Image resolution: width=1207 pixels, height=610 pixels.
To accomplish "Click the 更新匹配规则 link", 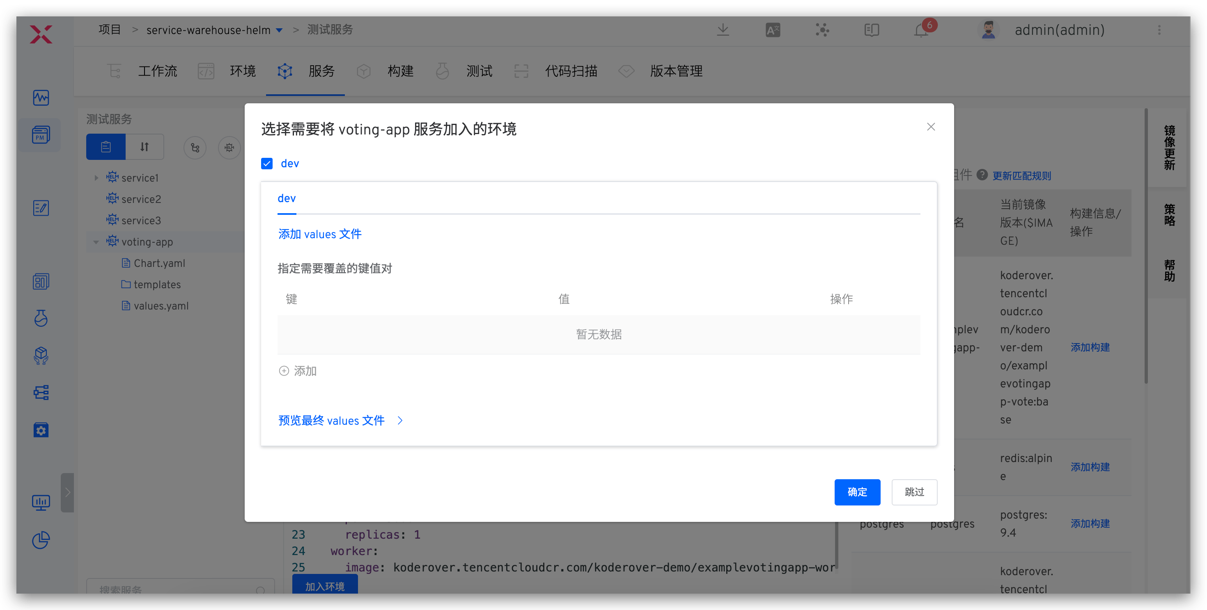I will pos(1022,176).
